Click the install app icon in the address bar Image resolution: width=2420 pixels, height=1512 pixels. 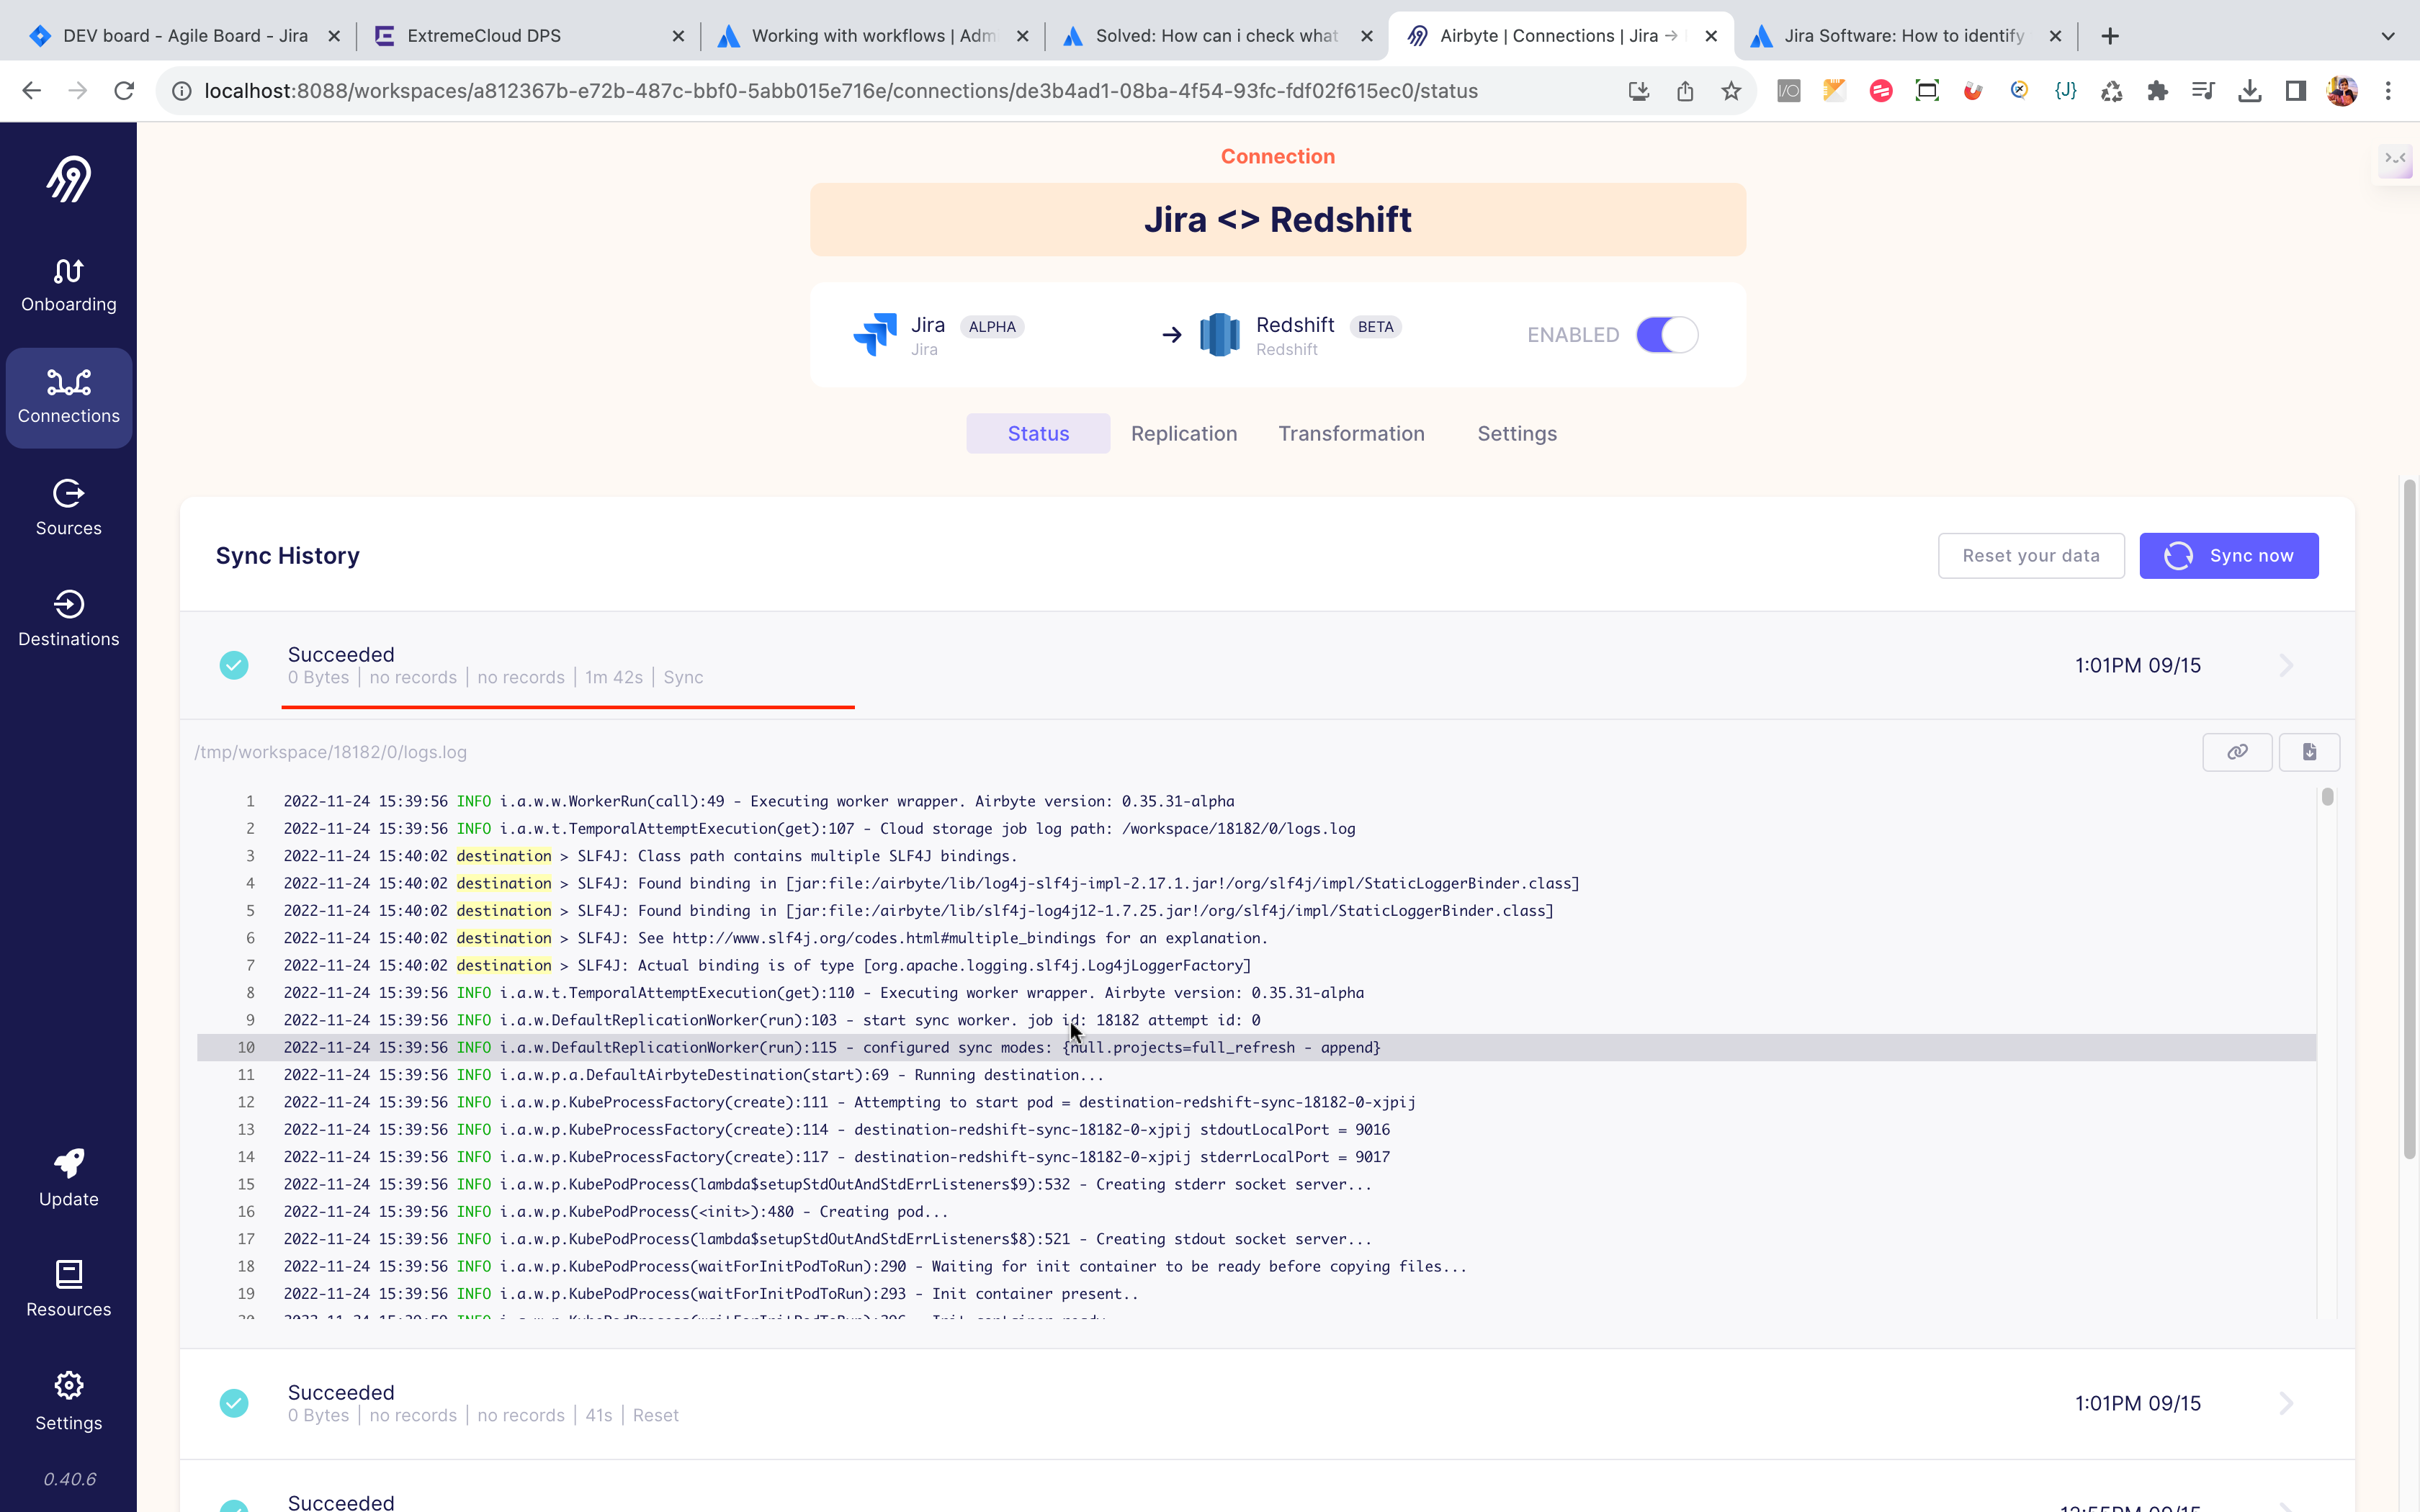[x=1639, y=91]
